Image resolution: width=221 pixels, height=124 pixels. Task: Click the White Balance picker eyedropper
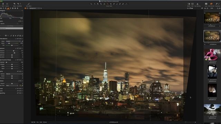pos(22,41)
